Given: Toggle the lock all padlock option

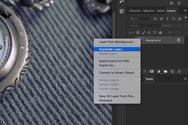Looking at the screenshot, I should (x=160, y=32).
